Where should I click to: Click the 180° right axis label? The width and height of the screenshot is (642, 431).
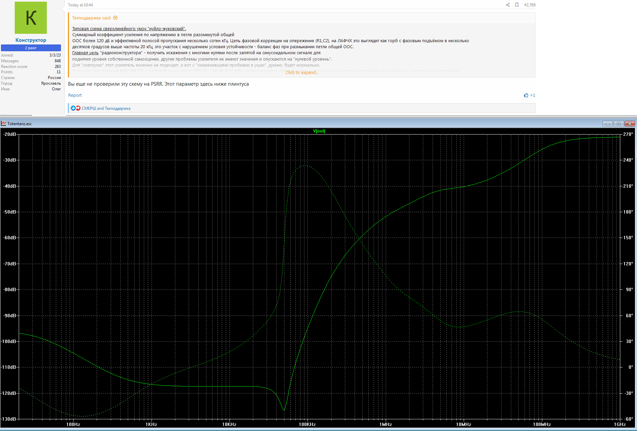pos(628,212)
